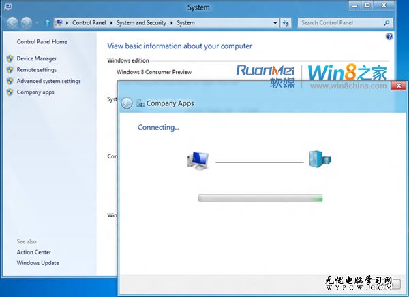Open Company apps link in sidebar
Viewport: 409px width, 297px height.
(x=35, y=92)
